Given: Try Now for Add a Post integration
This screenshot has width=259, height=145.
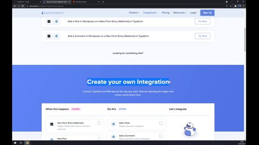Looking at the screenshot, I should (202, 21).
